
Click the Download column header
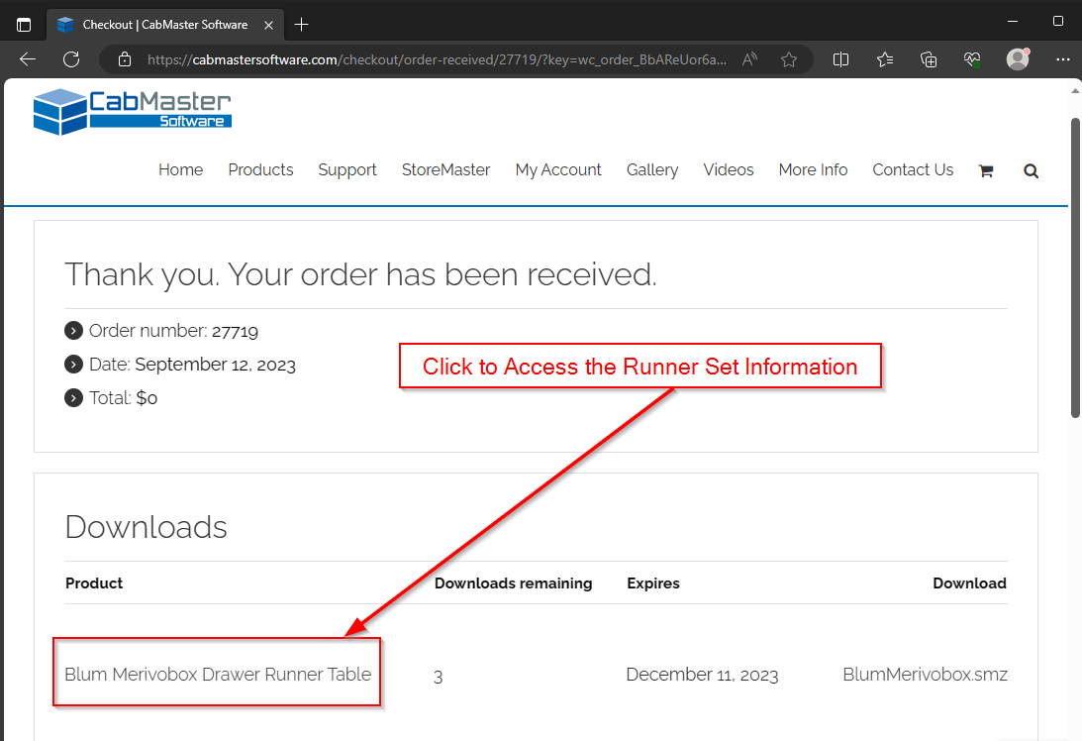[x=969, y=583]
